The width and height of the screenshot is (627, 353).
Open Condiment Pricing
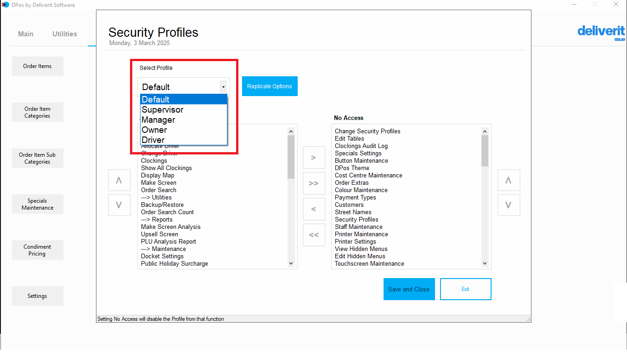click(37, 250)
